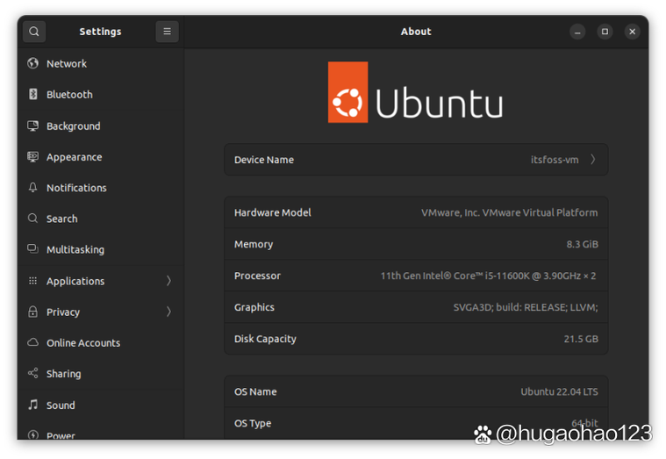Open Sound settings panel

pyautogui.click(x=101, y=405)
